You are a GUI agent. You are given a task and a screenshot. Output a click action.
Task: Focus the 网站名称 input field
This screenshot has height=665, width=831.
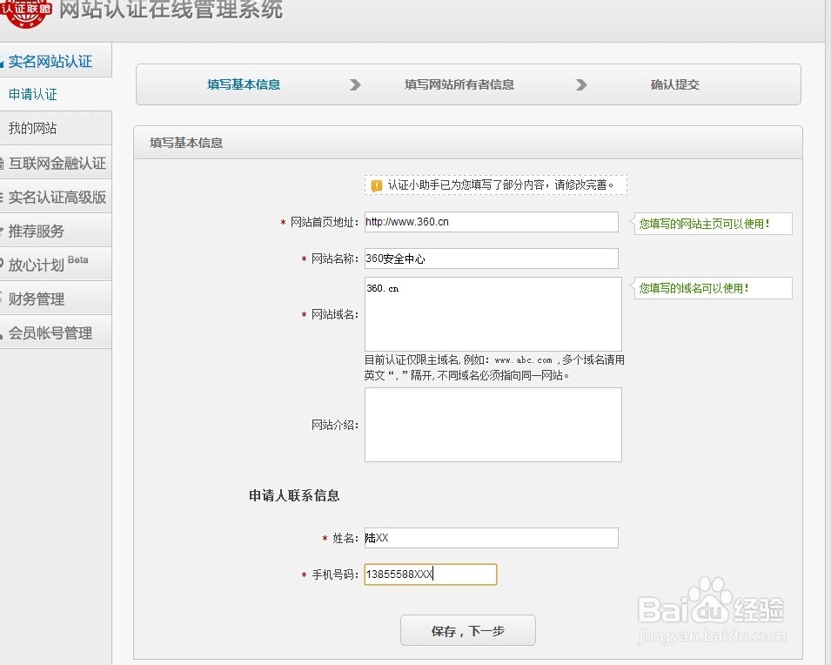(x=492, y=259)
